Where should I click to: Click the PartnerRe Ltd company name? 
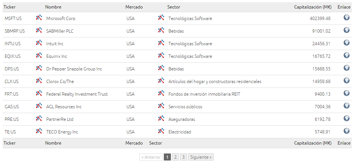point(60,119)
